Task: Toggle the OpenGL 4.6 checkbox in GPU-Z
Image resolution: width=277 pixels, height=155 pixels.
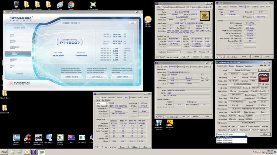Action: (x=258, y=130)
